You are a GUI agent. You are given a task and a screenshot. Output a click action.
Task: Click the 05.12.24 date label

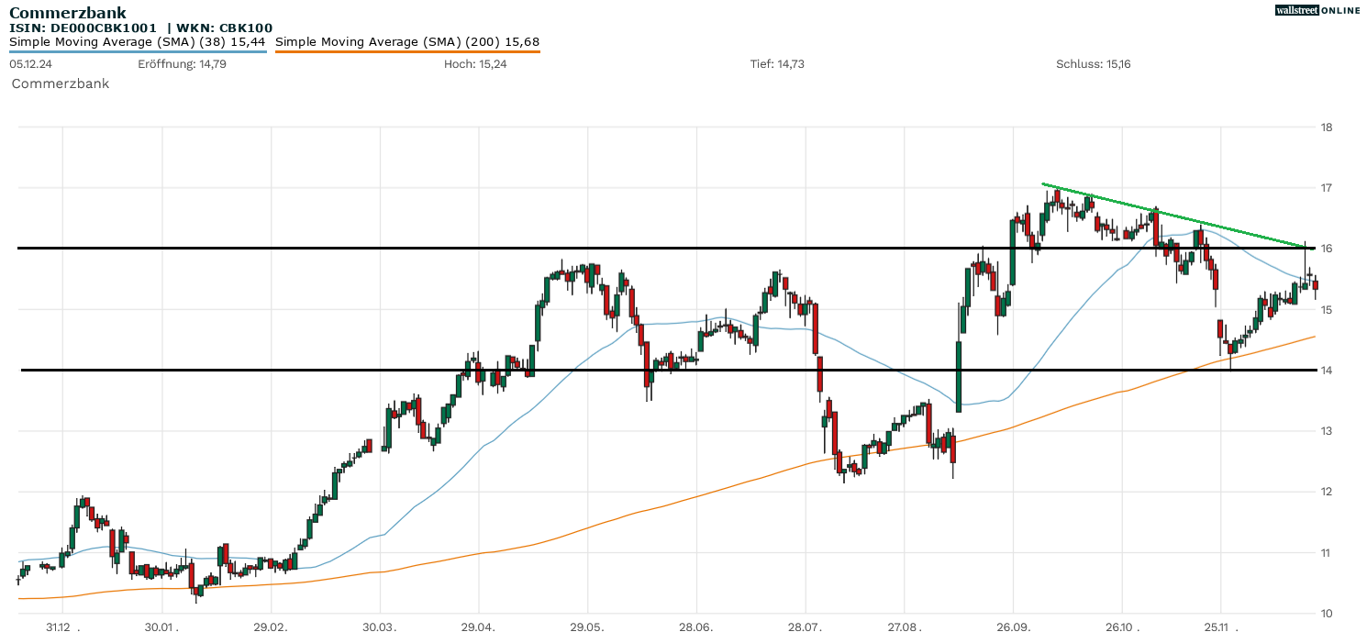[x=28, y=64]
